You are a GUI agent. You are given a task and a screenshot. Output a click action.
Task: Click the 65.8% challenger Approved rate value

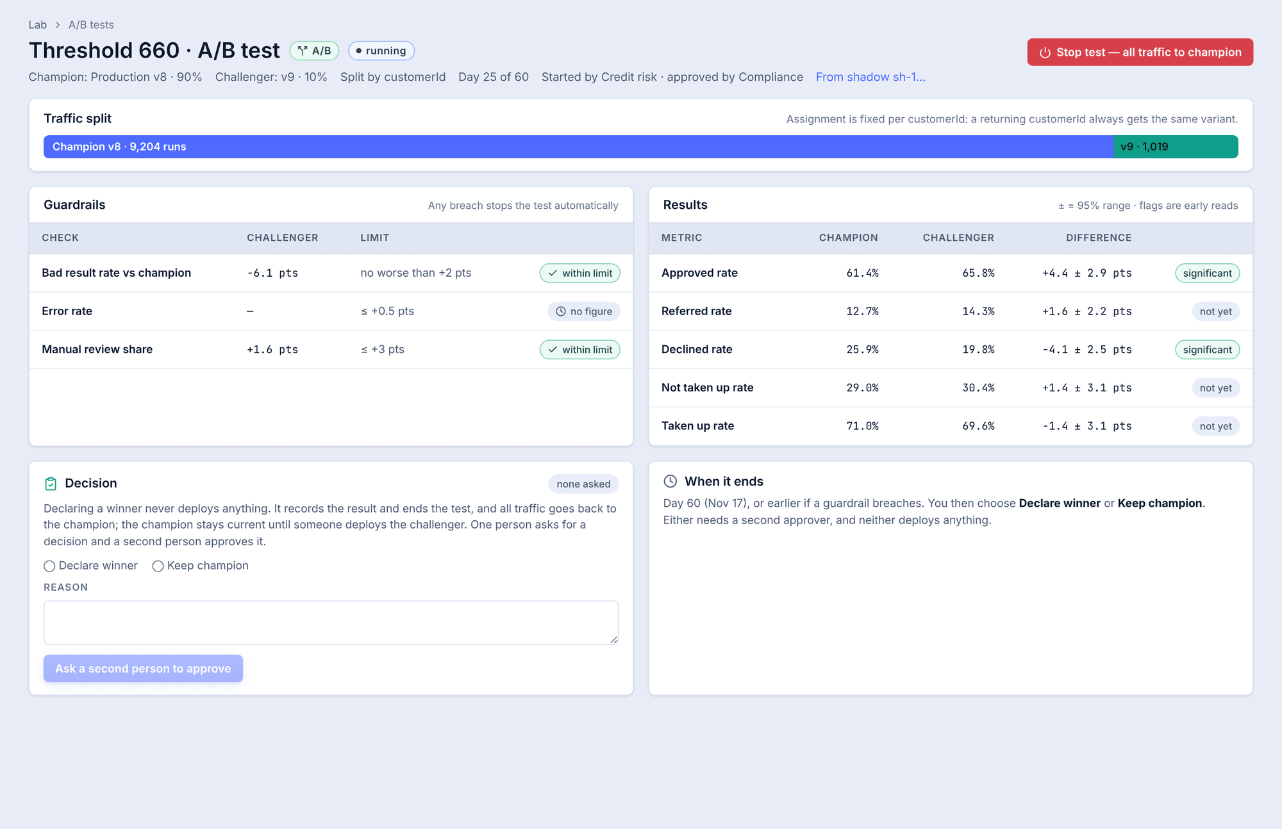point(978,273)
